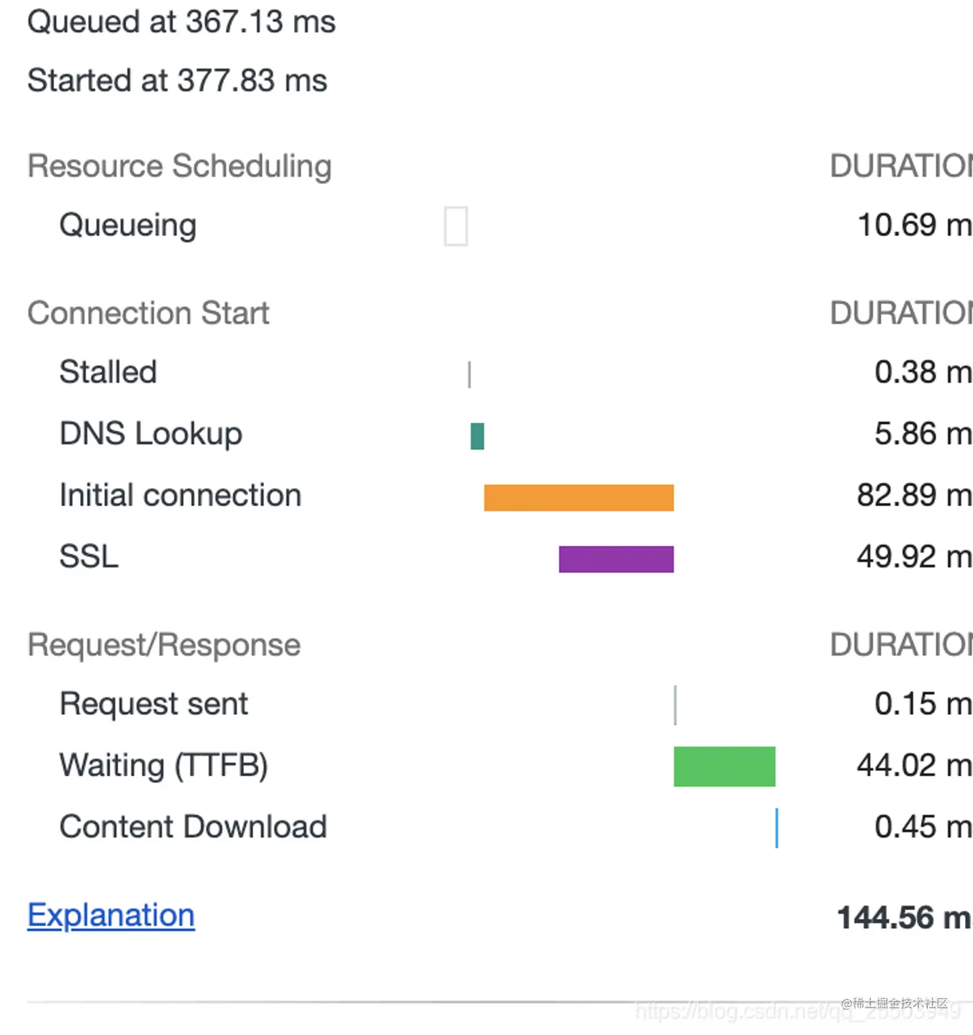Image resolution: width=973 pixels, height=1035 pixels.
Task: Click the 'Content Download' row label
Action: point(193,827)
